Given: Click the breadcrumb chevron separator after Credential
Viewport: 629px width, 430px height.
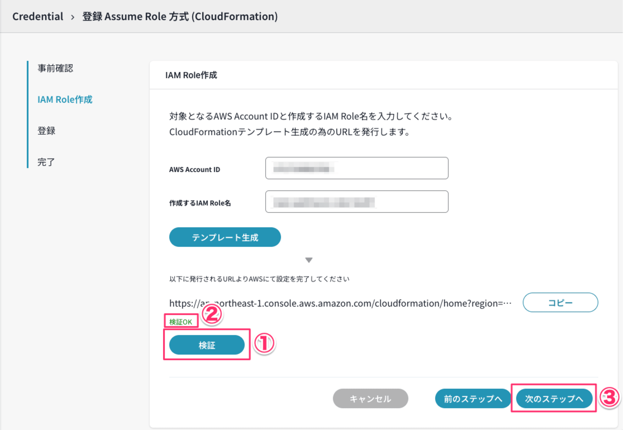Looking at the screenshot, I should pyautogui.click(x=73, y=17).
